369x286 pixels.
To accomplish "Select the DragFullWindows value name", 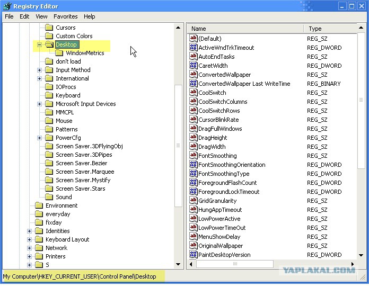I will point(220,129).
